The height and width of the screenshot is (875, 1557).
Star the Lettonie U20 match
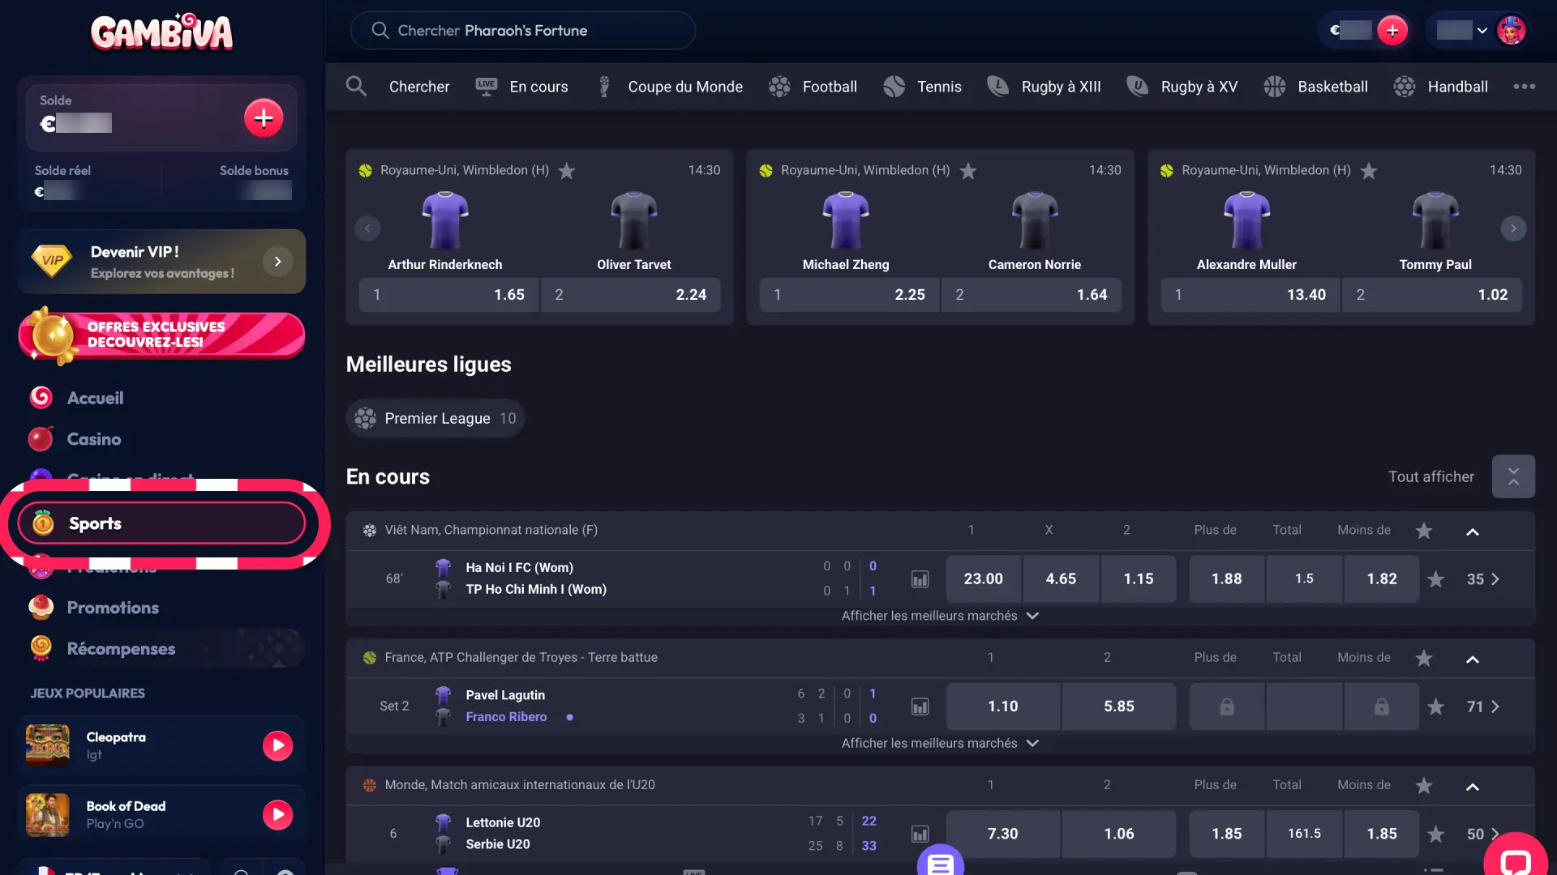pos(1435,834)
